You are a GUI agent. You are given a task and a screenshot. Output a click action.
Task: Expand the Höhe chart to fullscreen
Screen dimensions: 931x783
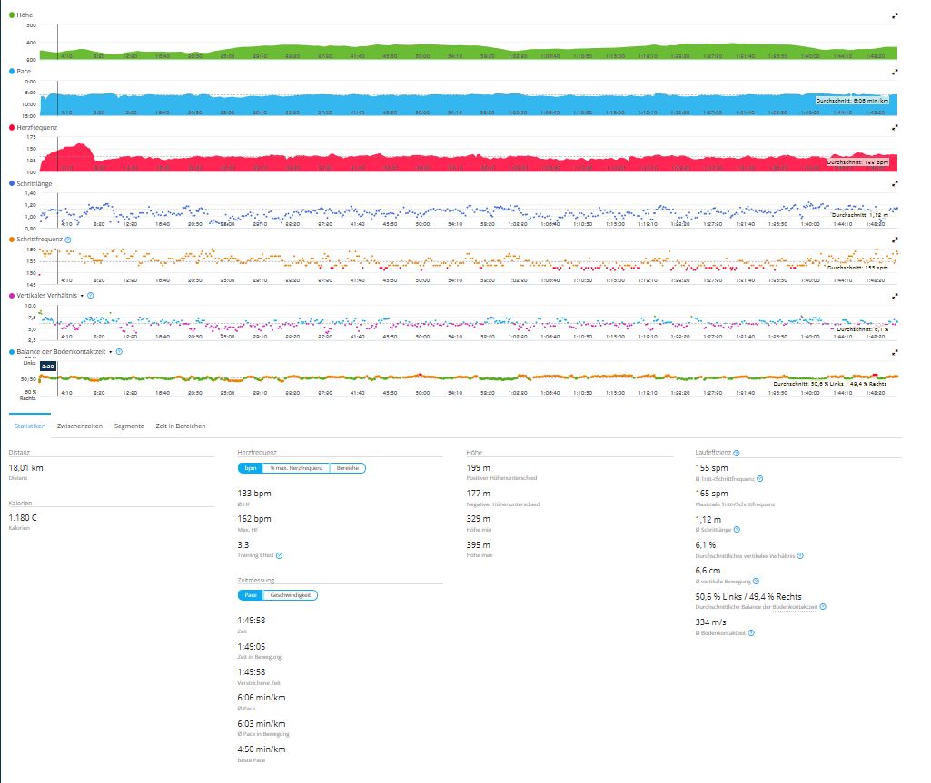click(895, 15)
